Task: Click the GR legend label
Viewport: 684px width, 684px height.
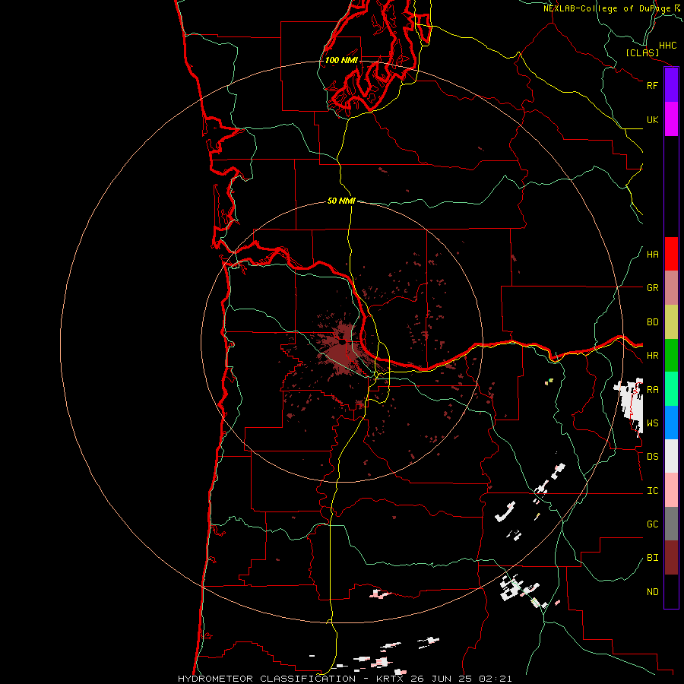Action: [x=652, y=288]
